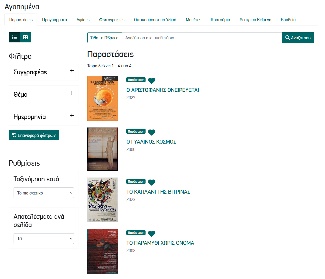
Task: Open the orange Aristophanes poster thumbnail
Action: (103, 98)
